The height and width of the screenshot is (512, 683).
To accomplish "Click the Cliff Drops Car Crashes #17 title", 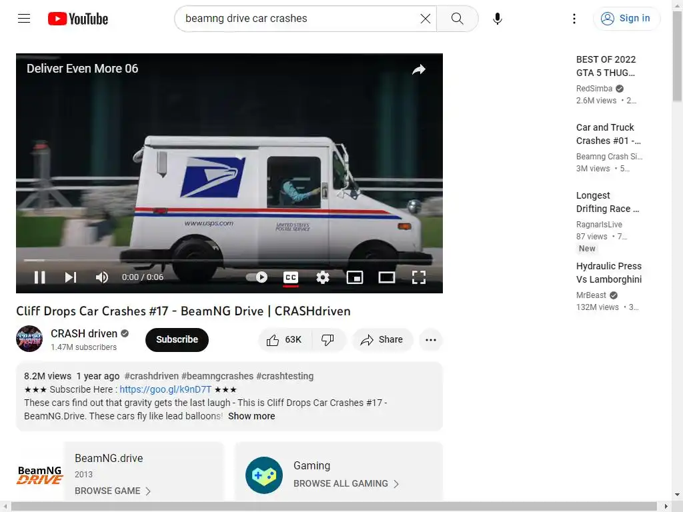I will (183, 311).
